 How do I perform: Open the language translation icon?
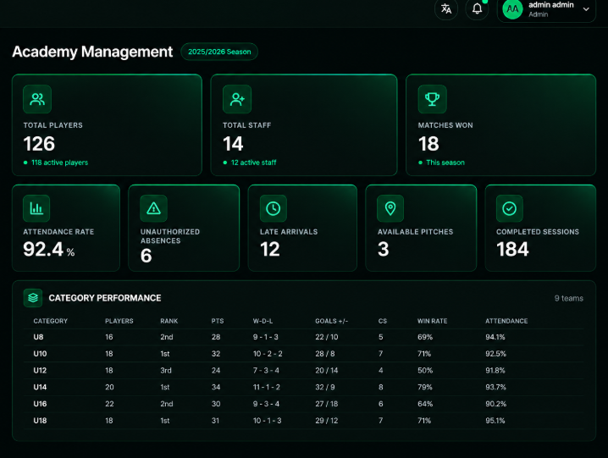point(446,8)
